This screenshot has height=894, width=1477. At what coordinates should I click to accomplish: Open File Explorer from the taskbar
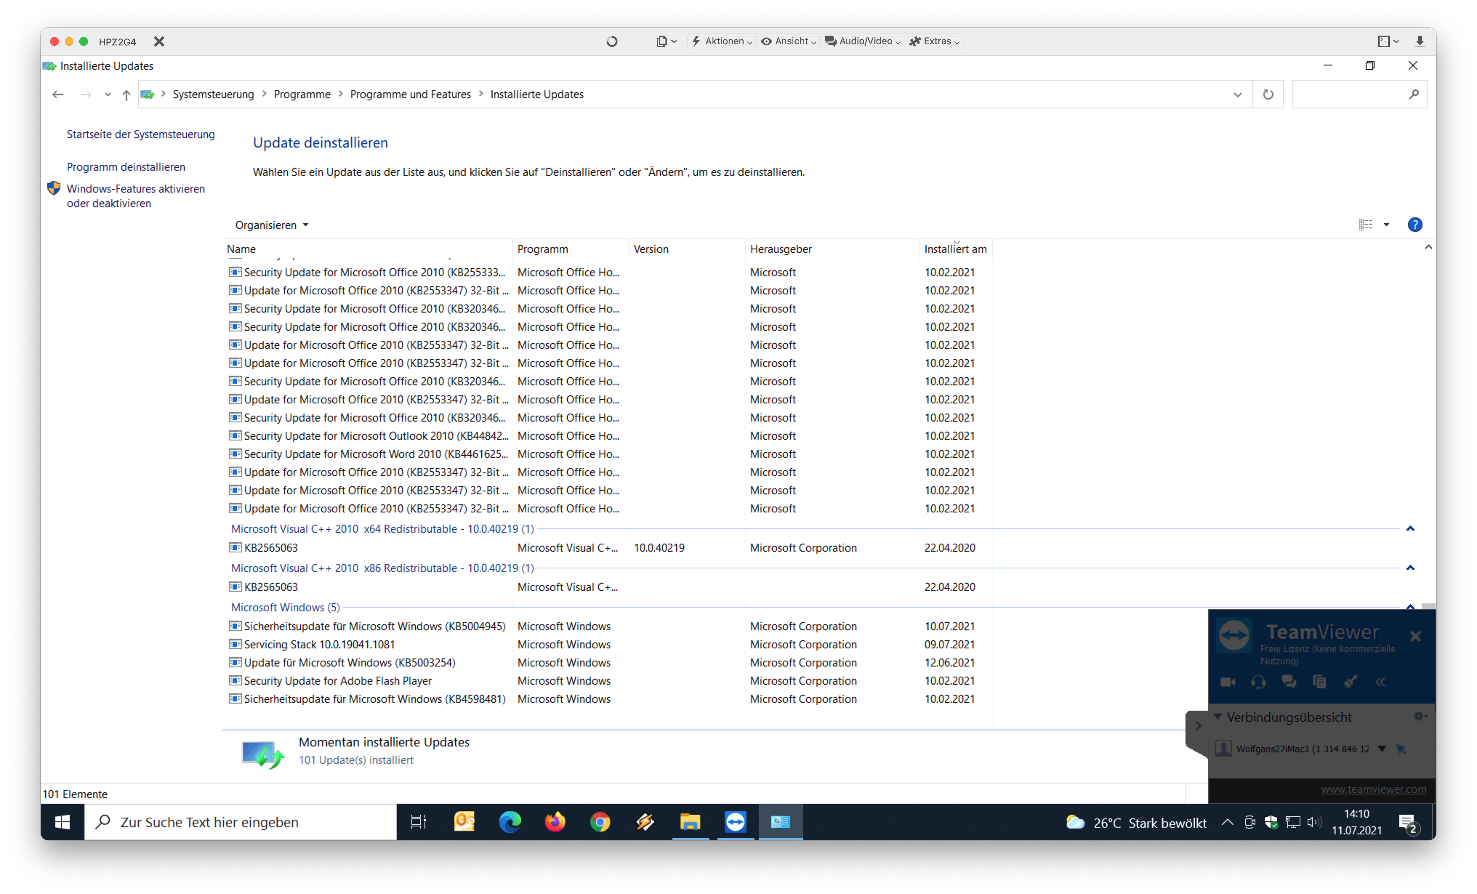coord(690,821)
